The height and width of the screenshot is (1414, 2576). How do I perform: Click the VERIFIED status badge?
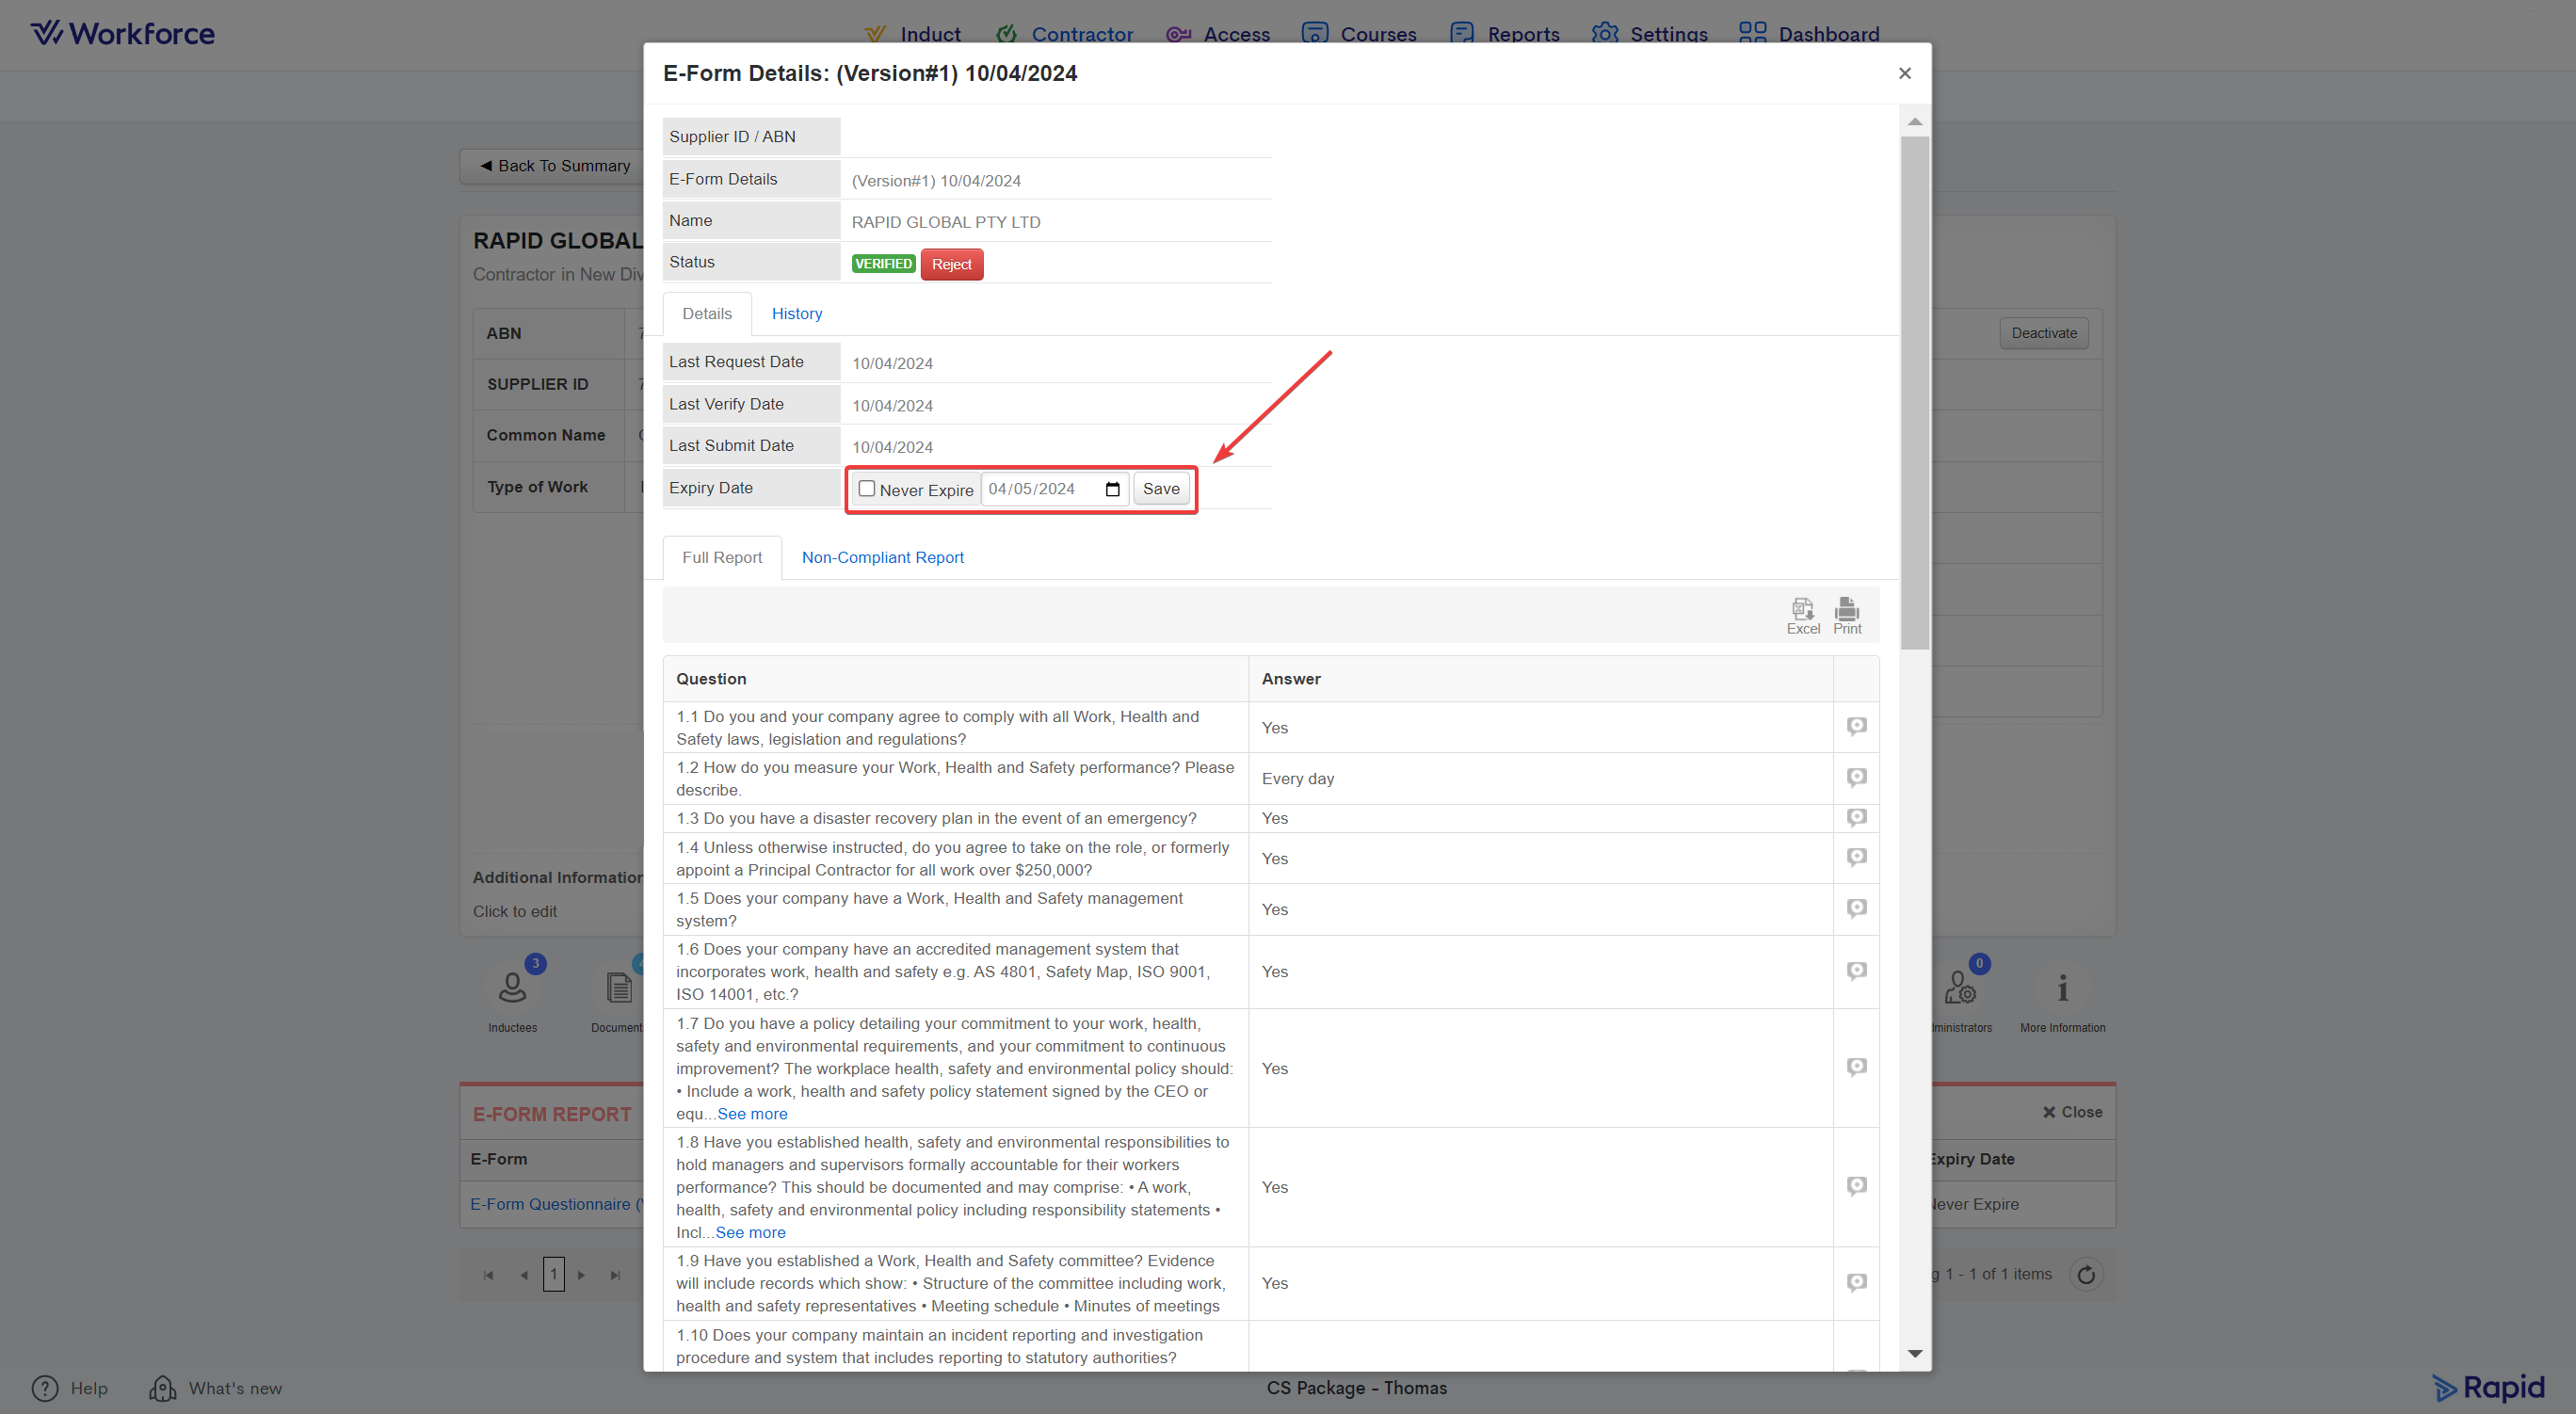tap(882, 264)
